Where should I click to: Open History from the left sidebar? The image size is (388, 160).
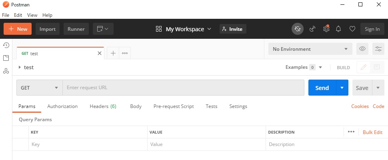(6, 45)
